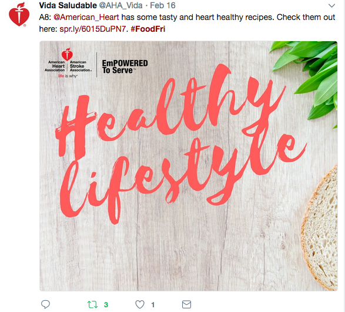Retweet this post using the retweet icon
Viewport: 345px width, 312px height.
pos(92,304)
